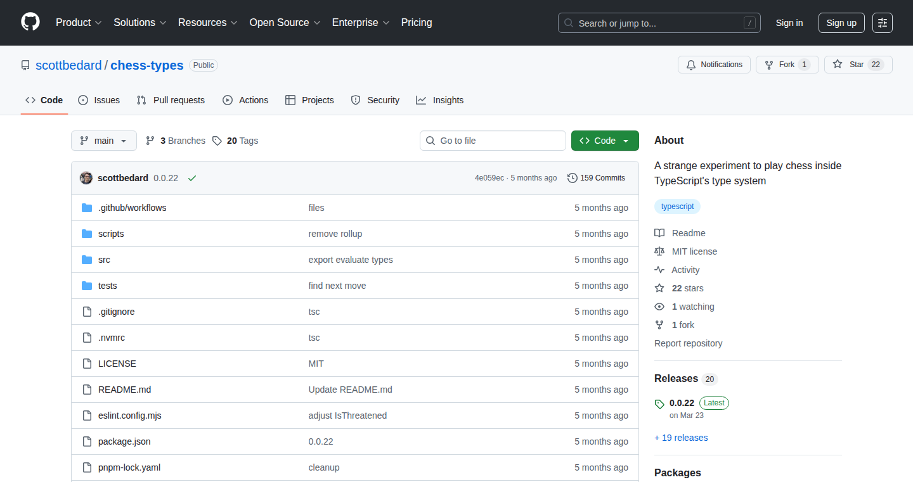Click the typescript topic tag
913x482 pixels.
677,206
